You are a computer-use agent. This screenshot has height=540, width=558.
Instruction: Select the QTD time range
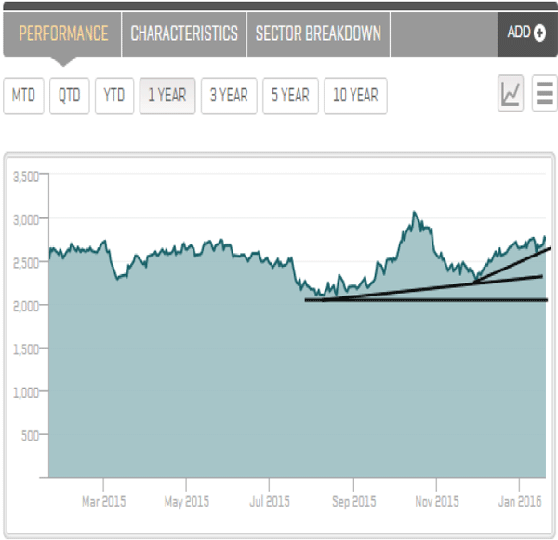pos(70,96)
